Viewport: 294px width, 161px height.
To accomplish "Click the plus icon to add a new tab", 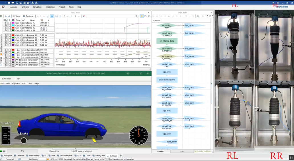I will pos(121,156).
